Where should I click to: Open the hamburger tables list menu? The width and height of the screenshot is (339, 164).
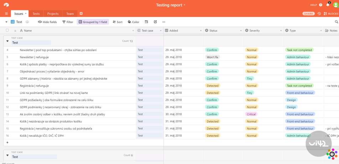[x=6, y=14]
